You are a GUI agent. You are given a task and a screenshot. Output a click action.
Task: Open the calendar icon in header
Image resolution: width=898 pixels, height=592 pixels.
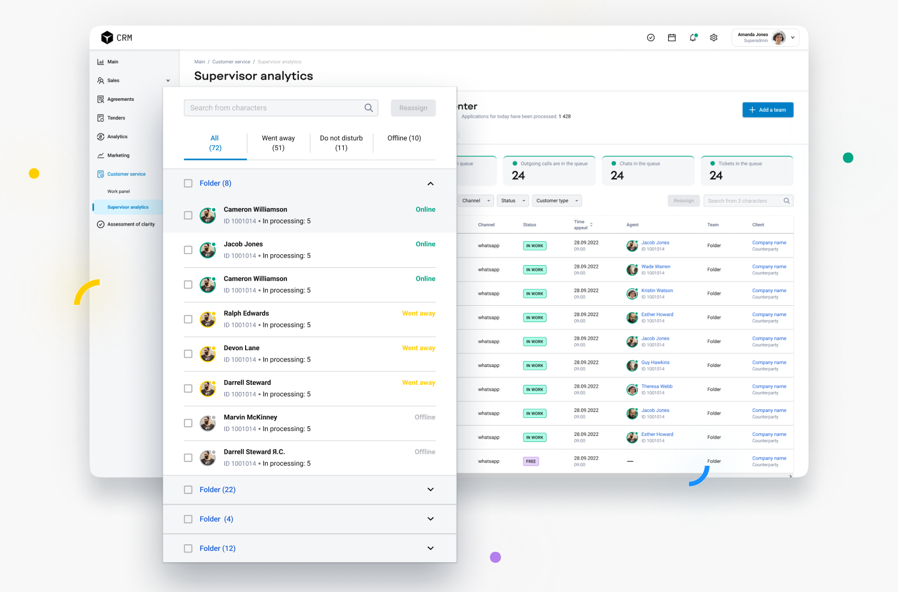click(672, 37)
